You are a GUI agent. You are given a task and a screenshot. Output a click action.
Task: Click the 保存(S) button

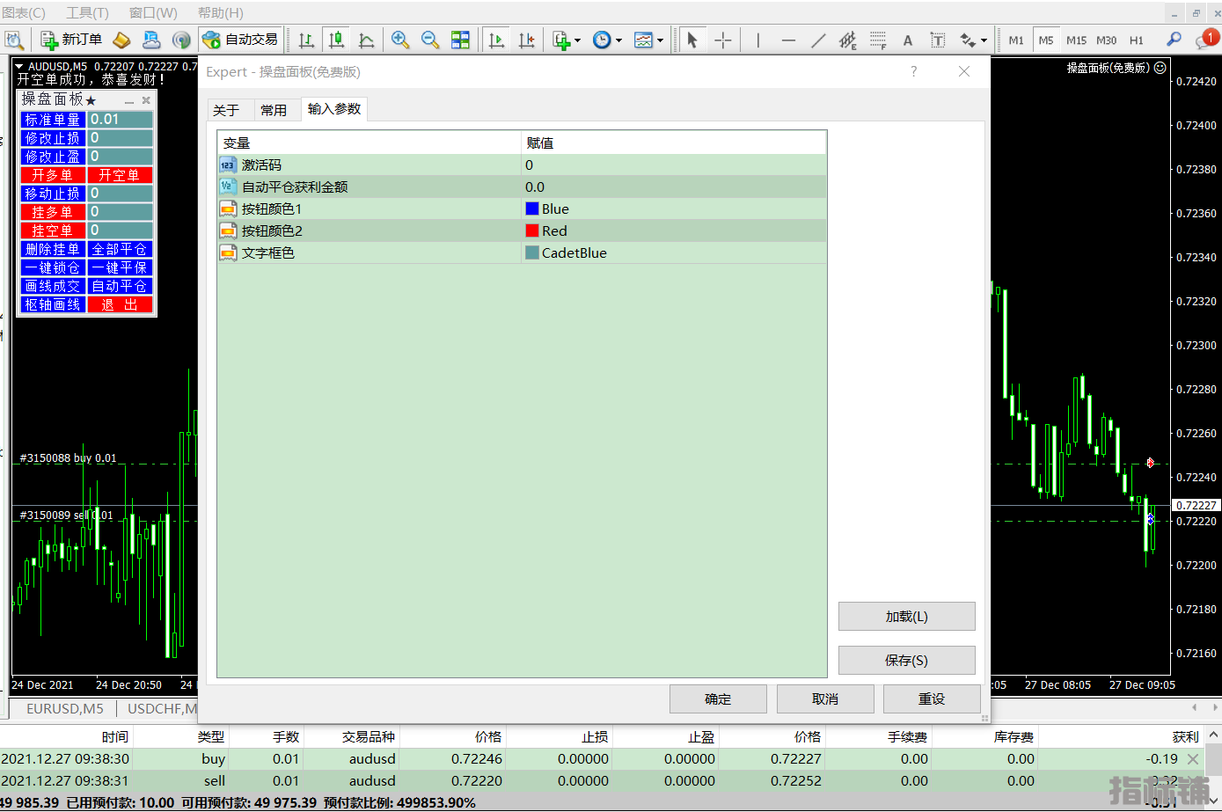pos(907,661)
